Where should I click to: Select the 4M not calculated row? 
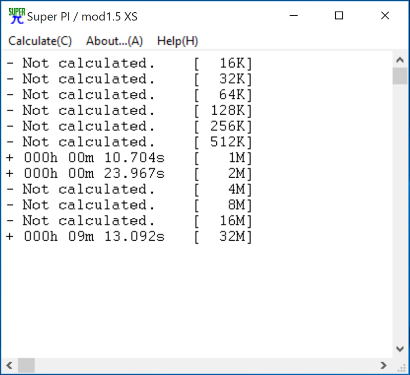(129, 189)
